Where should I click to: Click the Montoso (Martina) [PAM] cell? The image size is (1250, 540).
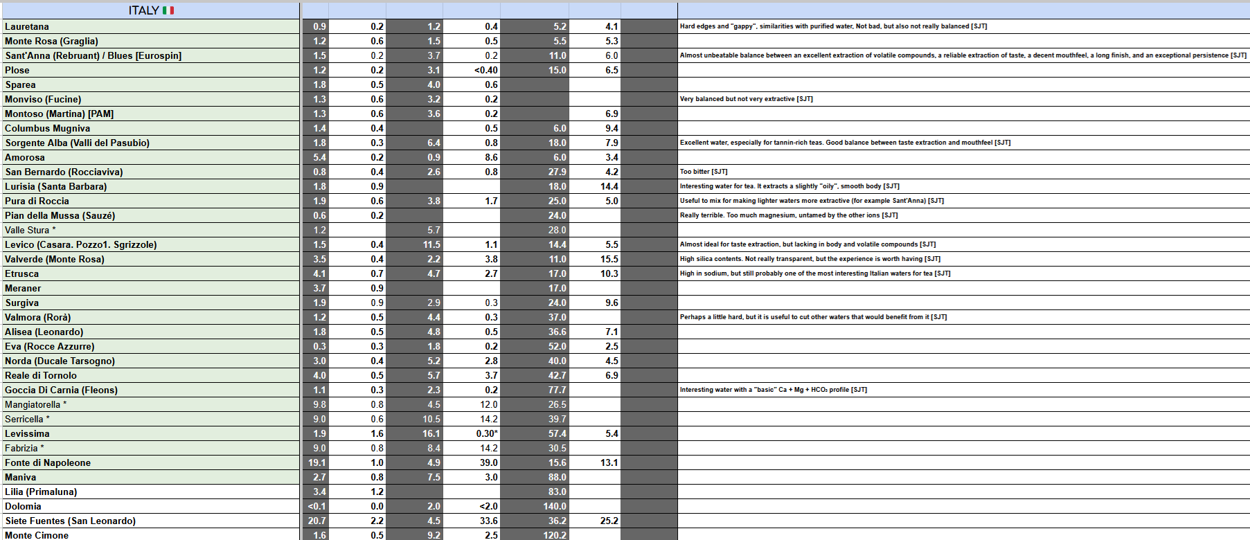[x=150, y=114]
